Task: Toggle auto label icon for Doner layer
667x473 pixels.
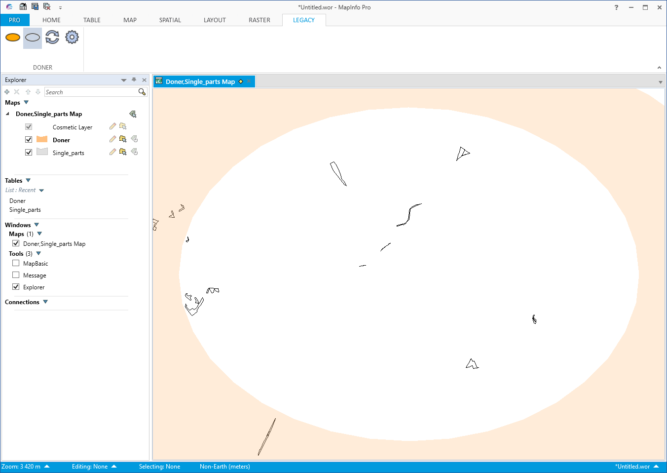Action: [x=134, y=139]
